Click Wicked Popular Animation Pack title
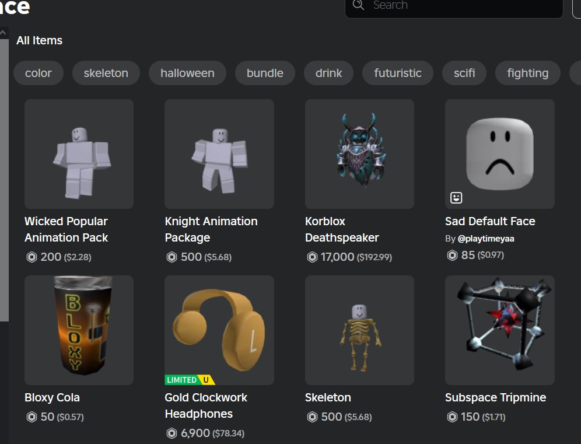 tap(66, 229)
